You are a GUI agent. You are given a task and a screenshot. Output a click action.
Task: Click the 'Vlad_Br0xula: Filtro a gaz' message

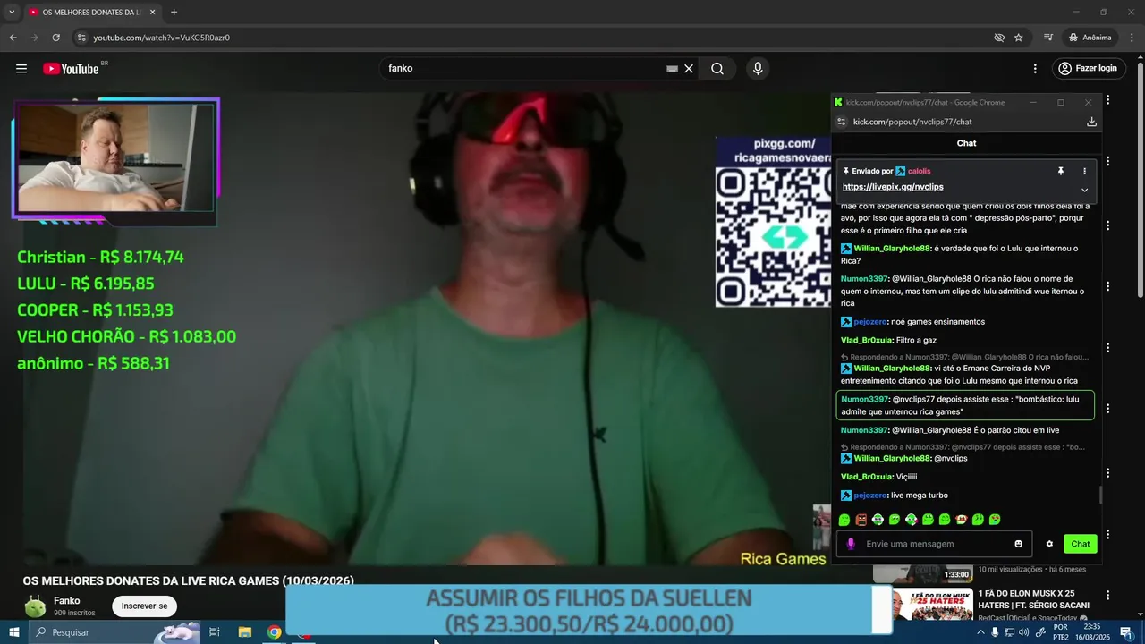click(x=886, y=341)
